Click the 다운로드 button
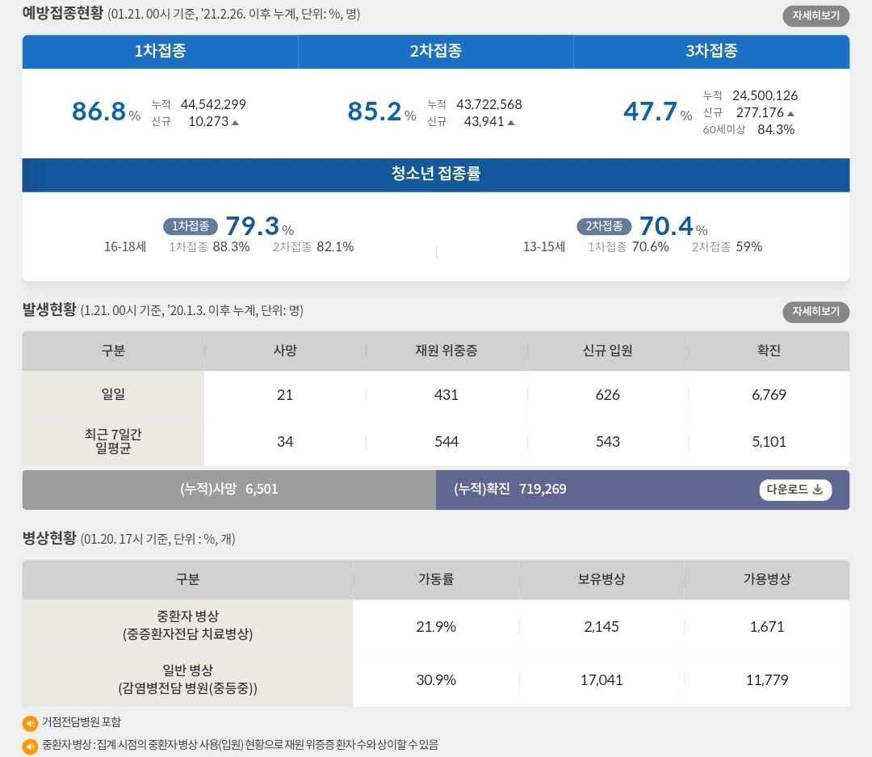Viewport: 872px width, 757px height. (x=795, y=490)
